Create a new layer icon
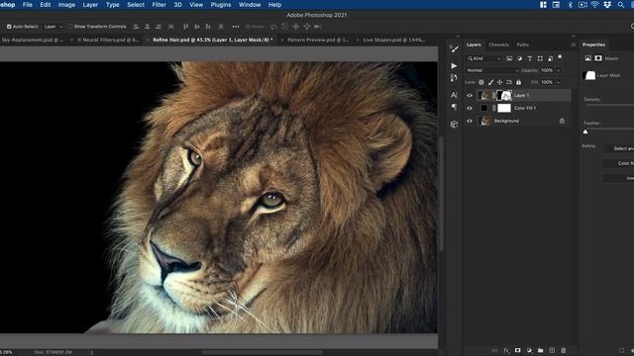This screenshot has height=356, width=634. pos(552,350)
